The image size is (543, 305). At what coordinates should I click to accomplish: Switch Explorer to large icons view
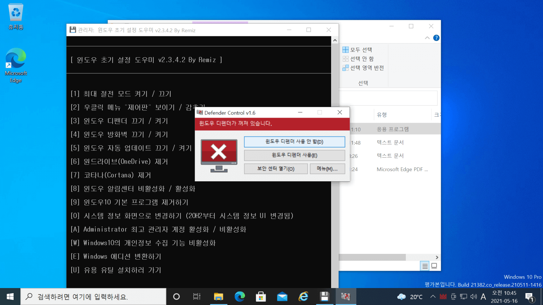pyautogui.click(x=434, y=266)
